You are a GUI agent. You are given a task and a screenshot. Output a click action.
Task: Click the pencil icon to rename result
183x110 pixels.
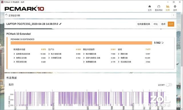[x=60, y=24]
